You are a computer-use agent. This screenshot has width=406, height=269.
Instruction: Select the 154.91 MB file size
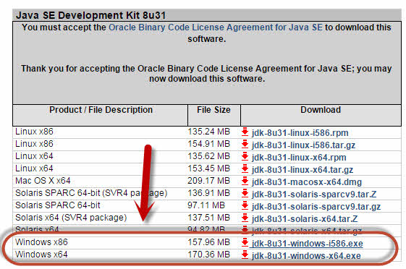coord(208,144)
